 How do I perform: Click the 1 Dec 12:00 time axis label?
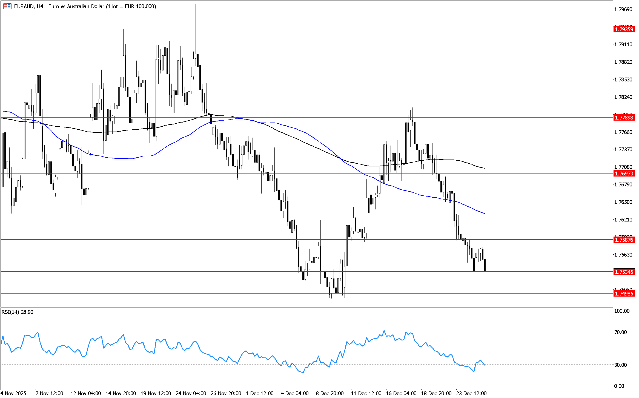(x=259, y=393)
